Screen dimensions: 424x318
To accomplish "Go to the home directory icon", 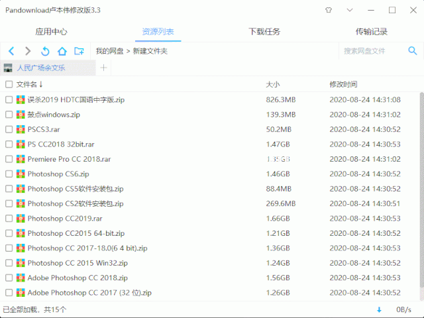I will click(x=62, y=51).
